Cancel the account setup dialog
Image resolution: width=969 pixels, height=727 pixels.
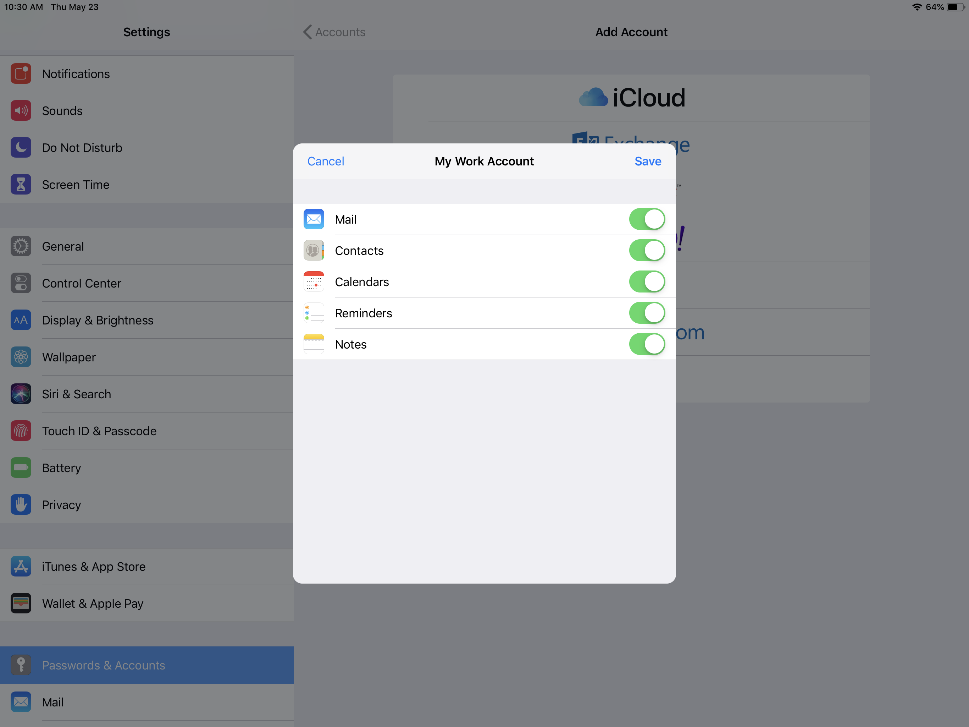(x=326, y=162)
